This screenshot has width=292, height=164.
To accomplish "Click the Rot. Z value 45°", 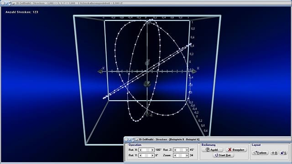I will [192, 150].
